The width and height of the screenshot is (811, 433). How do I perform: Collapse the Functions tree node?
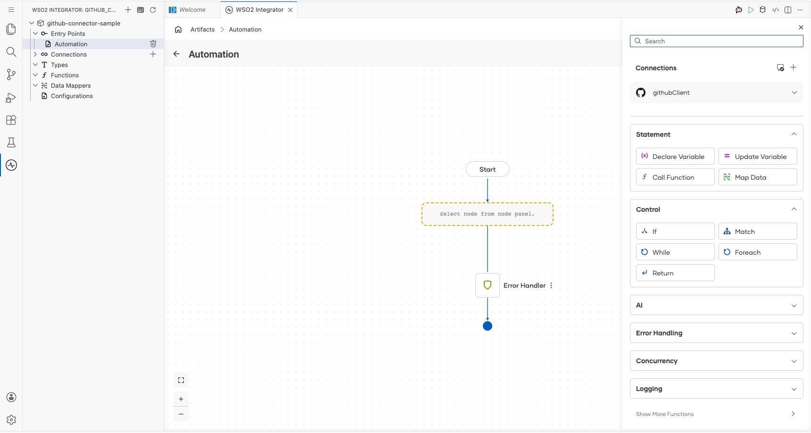[x=35, y=75]
